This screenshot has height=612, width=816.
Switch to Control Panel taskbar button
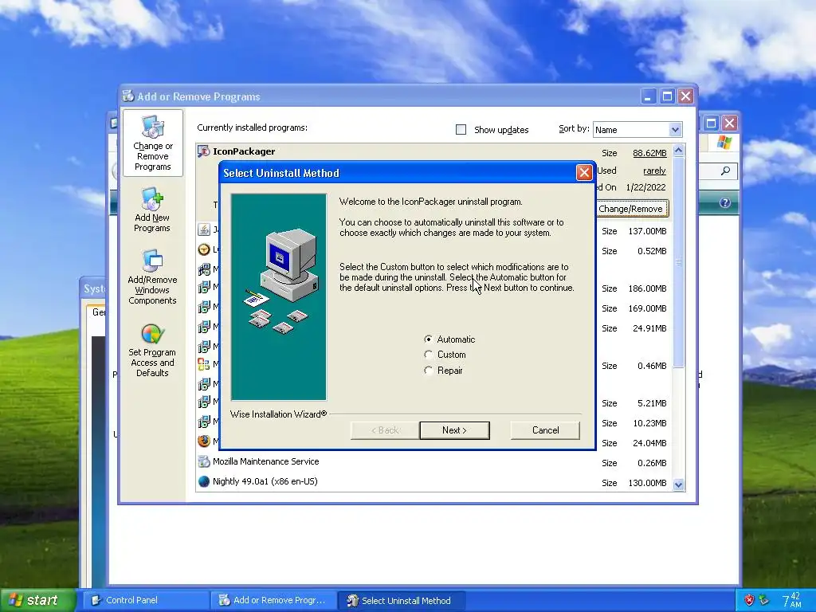[146, 600]
